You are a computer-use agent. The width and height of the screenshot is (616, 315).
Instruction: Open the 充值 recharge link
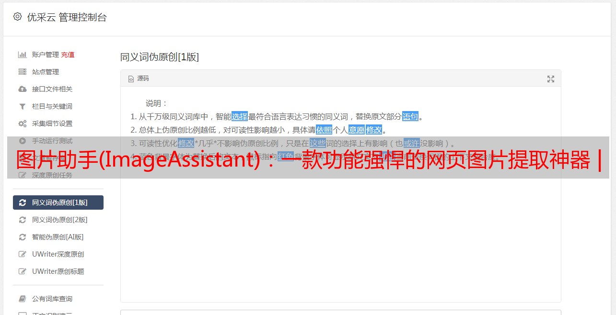pyautogui.click(x=68, y=55)
